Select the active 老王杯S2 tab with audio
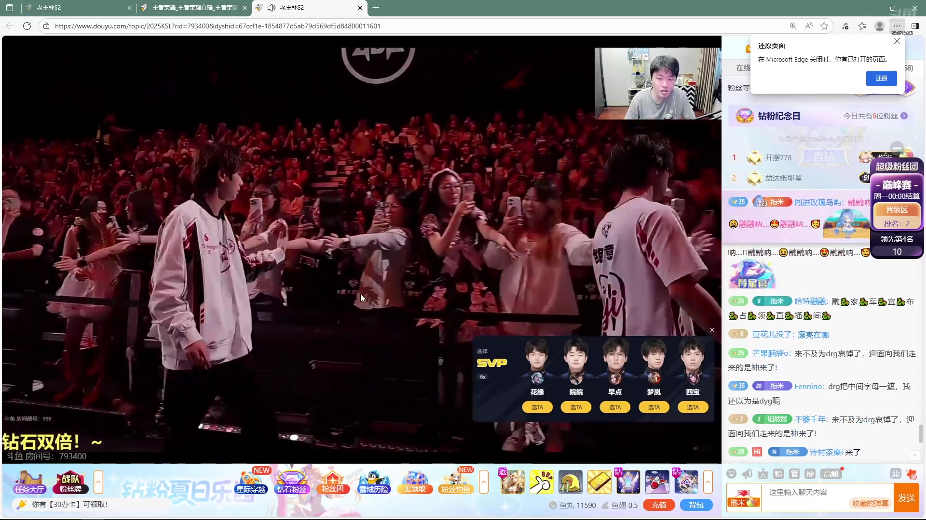926x520 pixels. [x=309, y=8]
